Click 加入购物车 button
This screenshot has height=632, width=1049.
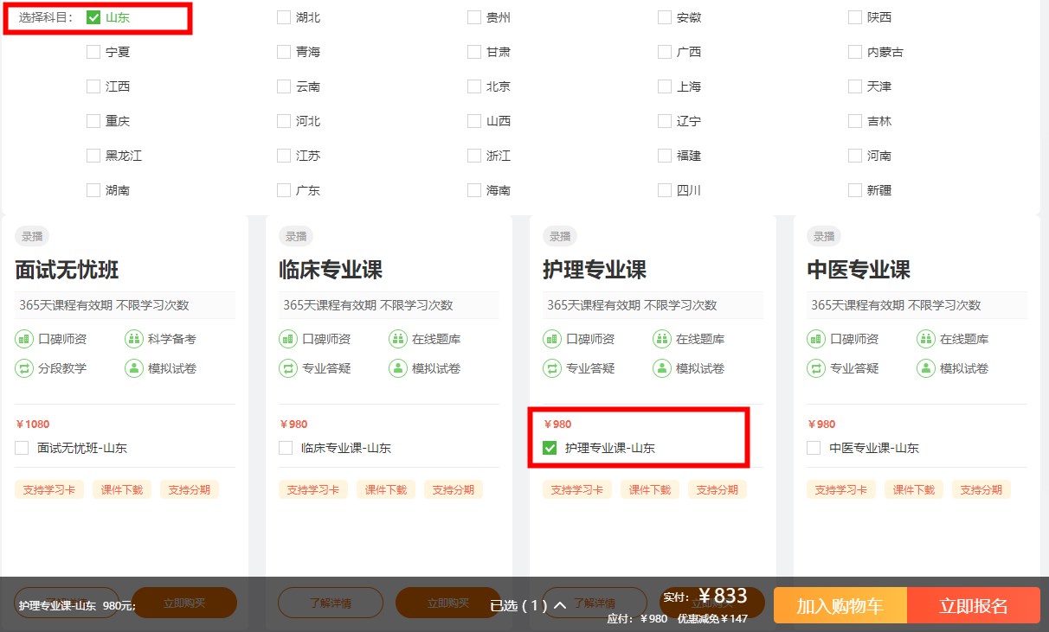[x=840, y=605]
